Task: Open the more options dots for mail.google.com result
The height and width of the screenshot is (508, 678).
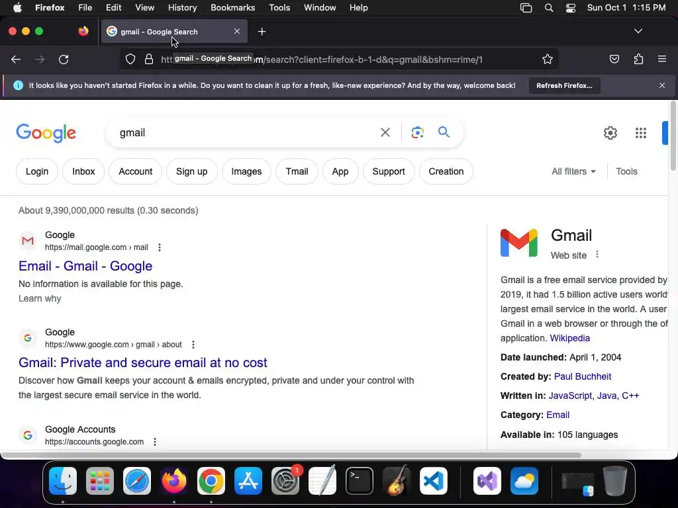Action: (160, 247)
